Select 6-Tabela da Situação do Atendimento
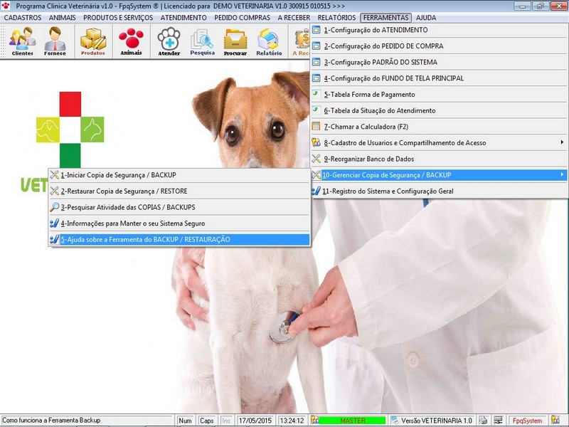569x427 pixels. pos(439,110)
